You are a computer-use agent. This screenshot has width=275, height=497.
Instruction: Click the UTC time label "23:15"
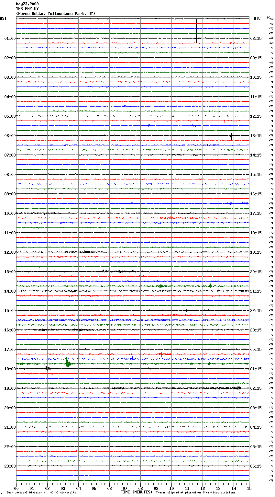[256, 330]
